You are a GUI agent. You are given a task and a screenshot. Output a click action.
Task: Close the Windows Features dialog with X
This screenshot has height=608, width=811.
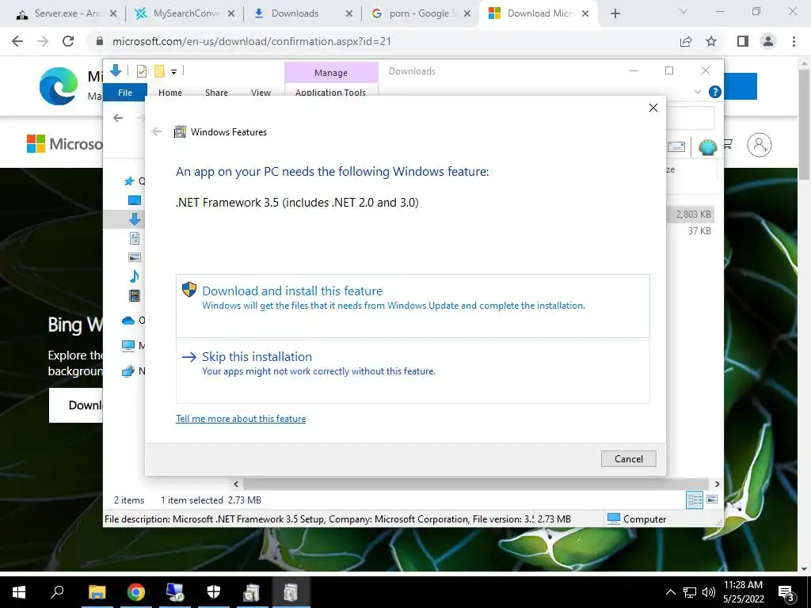click(x=653, y=108)
